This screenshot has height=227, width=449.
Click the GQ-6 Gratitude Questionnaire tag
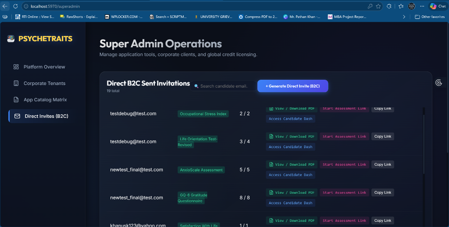pyautogui.click(x=192, y=198)
